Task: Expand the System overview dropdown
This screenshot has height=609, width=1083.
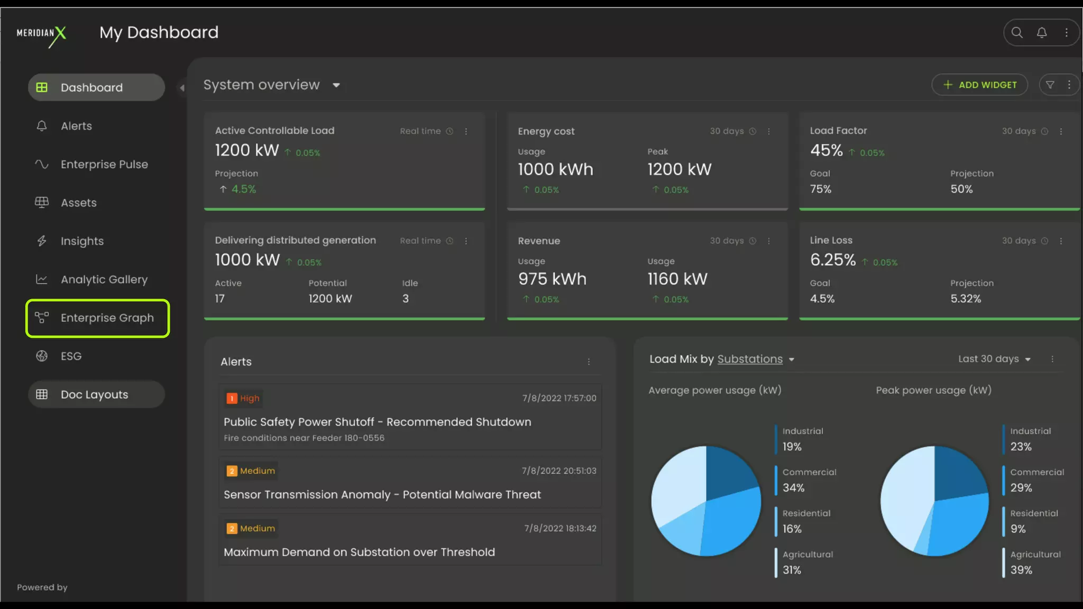Action: point(336,85)
